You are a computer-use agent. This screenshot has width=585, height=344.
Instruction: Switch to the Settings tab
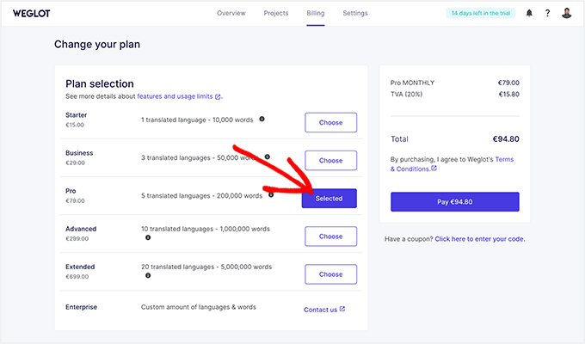pos(354,14)
